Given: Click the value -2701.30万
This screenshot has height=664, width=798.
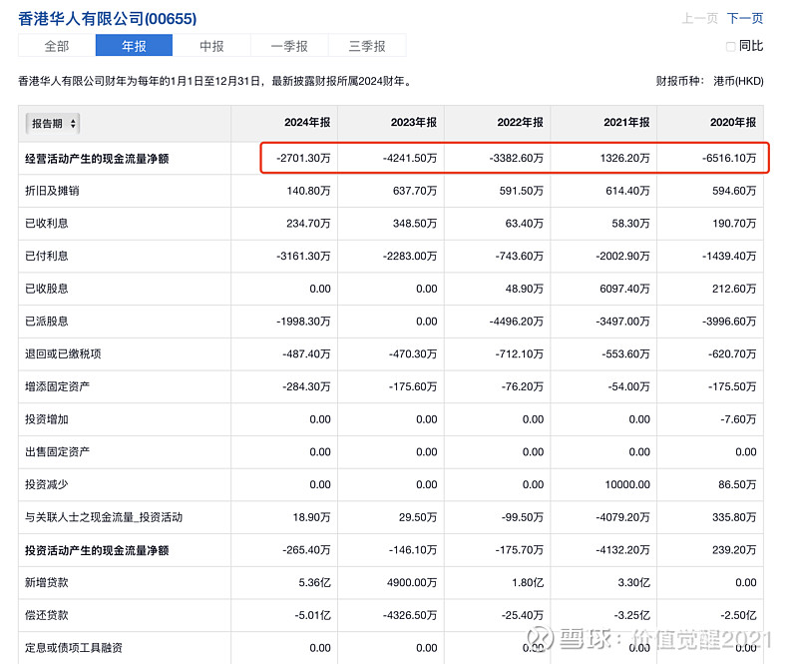Looking at the screenshot, I should coord(303,158).
